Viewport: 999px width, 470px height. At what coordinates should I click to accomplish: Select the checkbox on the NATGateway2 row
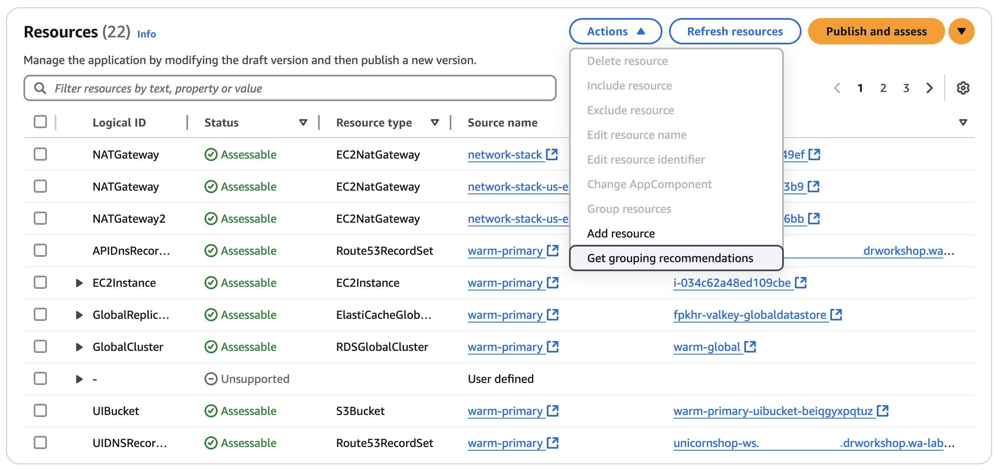click(x=40, y=218)
